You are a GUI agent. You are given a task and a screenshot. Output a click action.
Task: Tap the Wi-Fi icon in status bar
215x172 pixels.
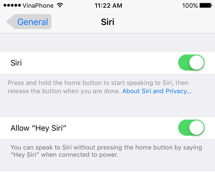click(x=60, y=5)
